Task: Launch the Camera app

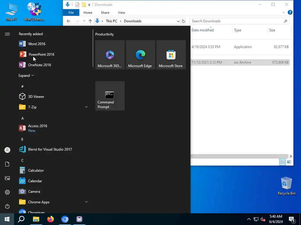Action: 54,191
